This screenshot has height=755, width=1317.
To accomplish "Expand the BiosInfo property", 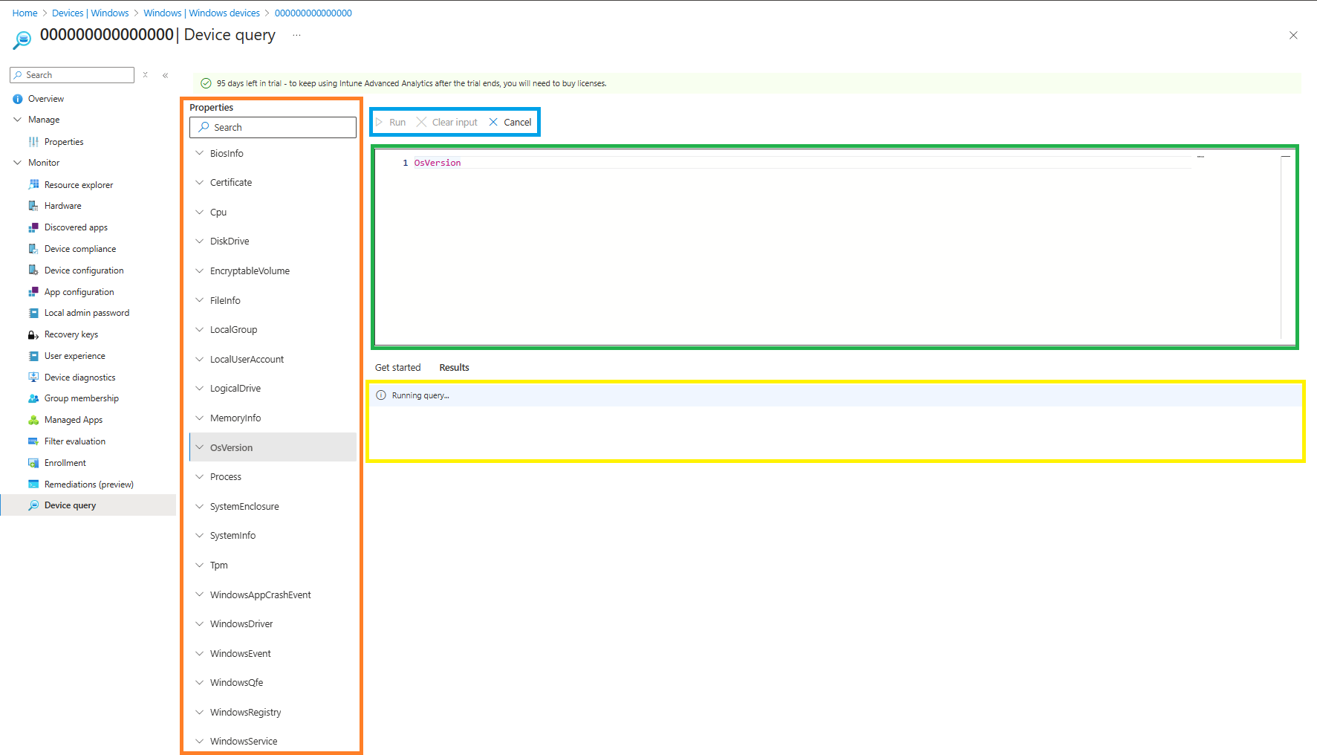I will click(199, 153).
